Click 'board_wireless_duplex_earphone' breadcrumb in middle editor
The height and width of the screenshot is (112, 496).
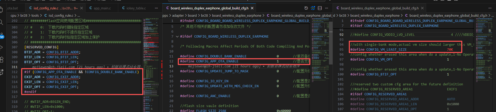tap(237, 15)
